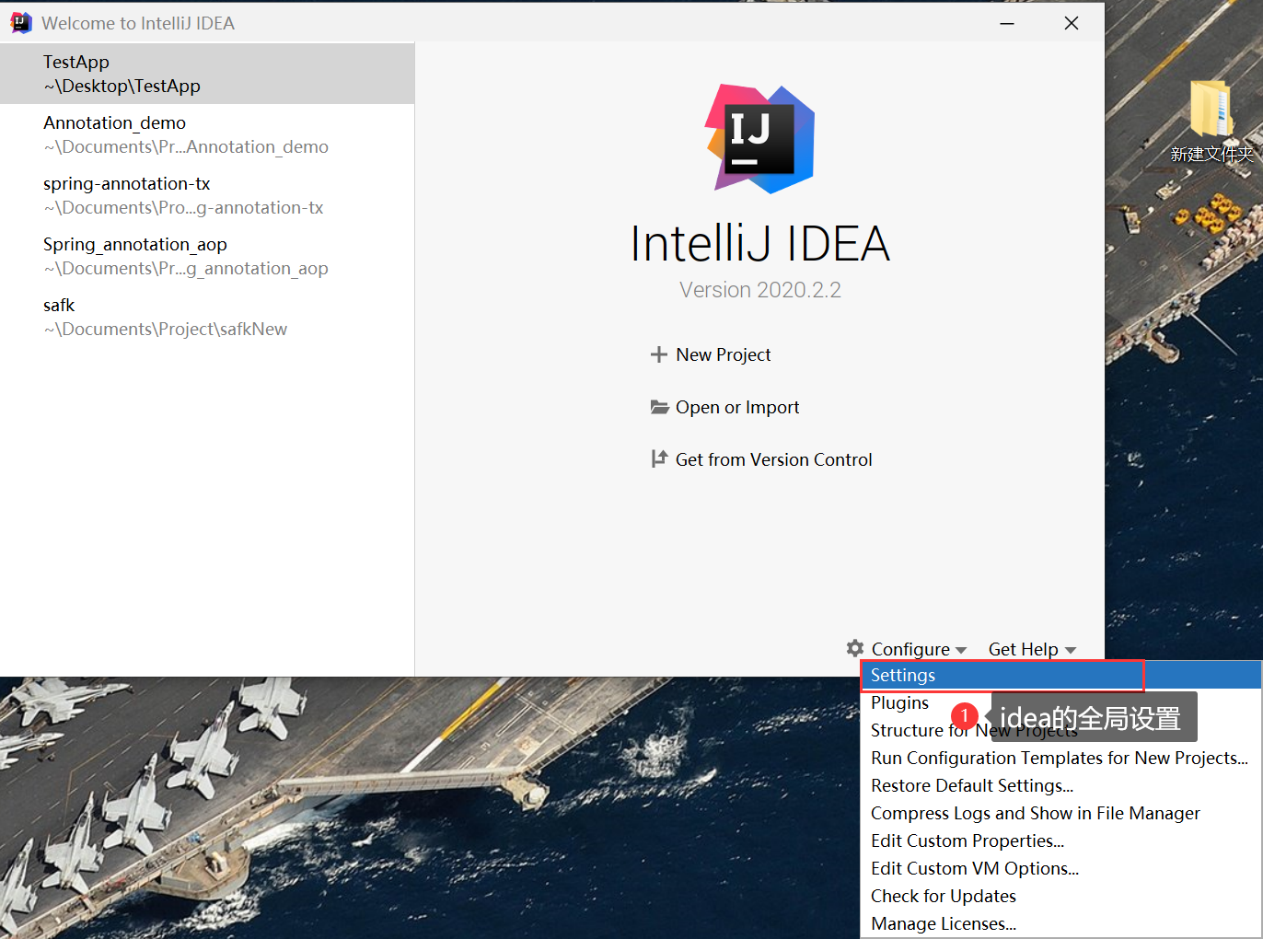Start a New Project

pyautogui.click(x=723, y=354)
